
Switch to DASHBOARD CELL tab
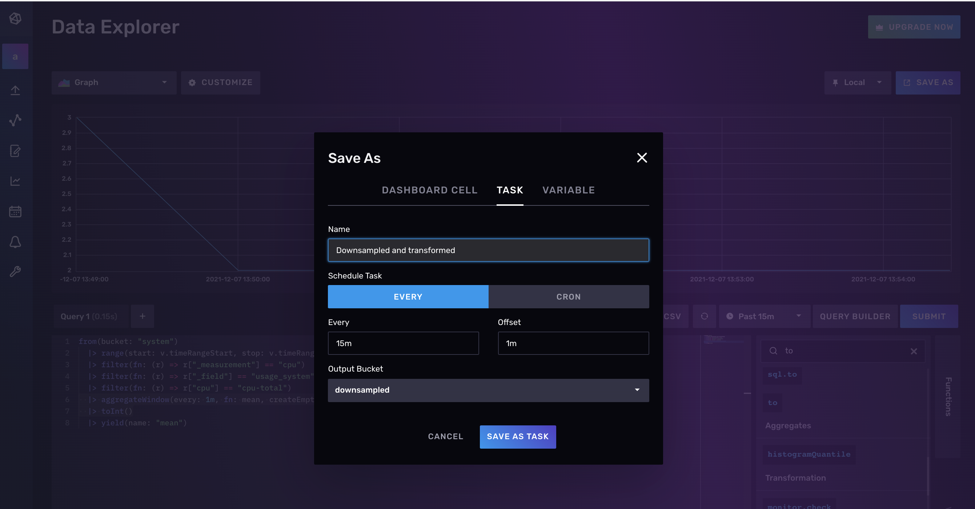pyautogui.click(x=429, y=190)
